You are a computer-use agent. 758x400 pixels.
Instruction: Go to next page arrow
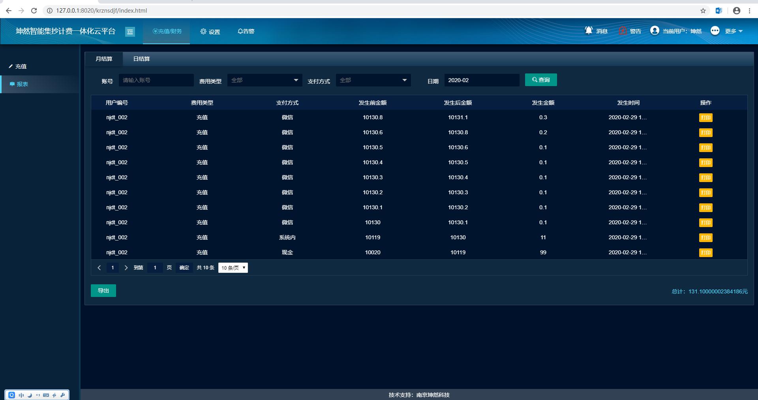[126, 268]
